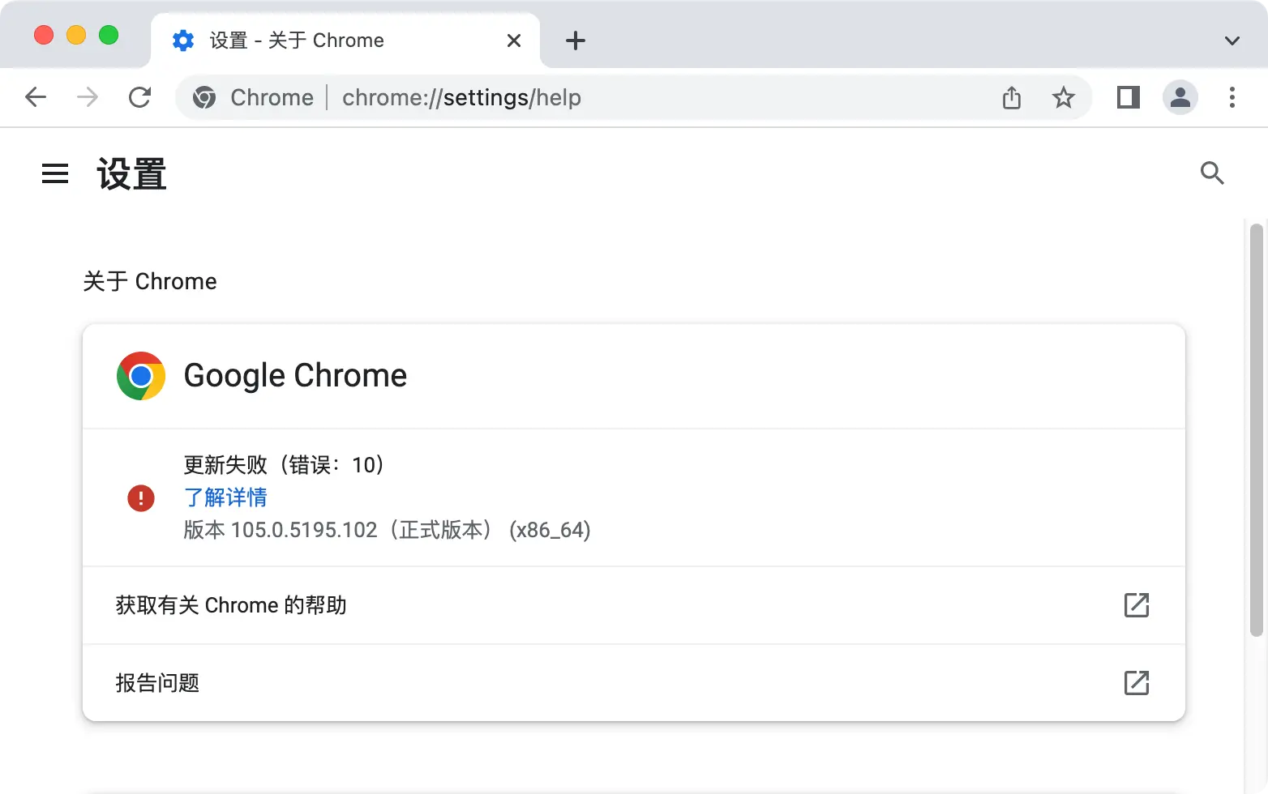Click the 了解详情 link
The width and height of the screenshot is (1268, 794).
click(225, 497)
